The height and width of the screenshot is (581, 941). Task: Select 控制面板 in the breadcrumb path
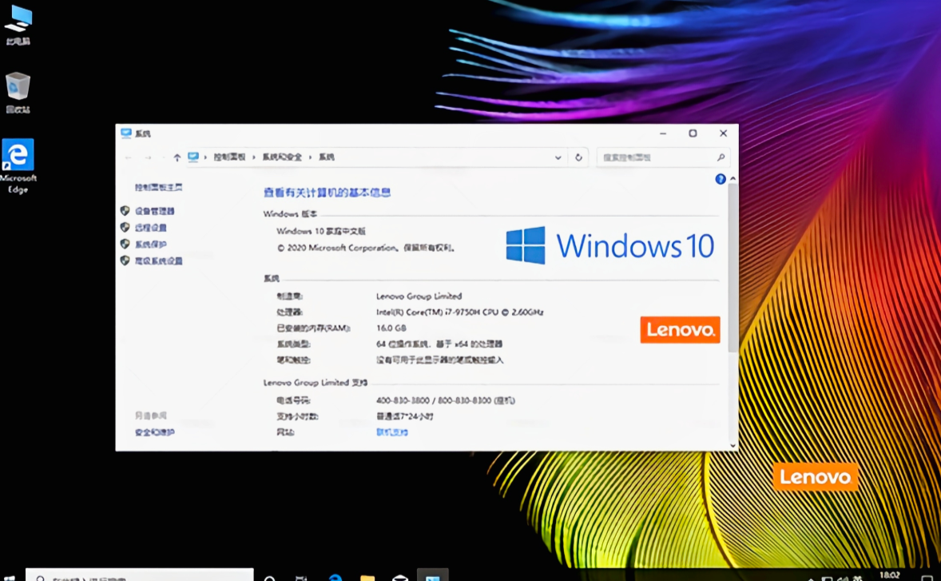coord(229,157)
